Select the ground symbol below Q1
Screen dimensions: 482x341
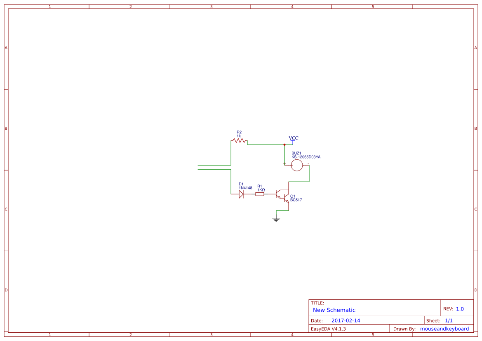[276, 219]
